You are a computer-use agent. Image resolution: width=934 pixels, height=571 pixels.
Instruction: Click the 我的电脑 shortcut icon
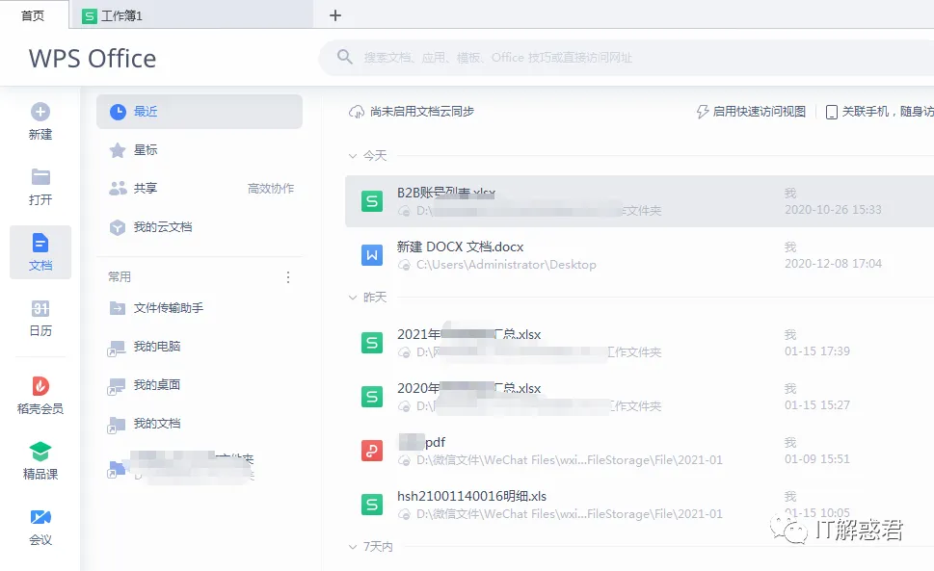[x=117, y=348]
